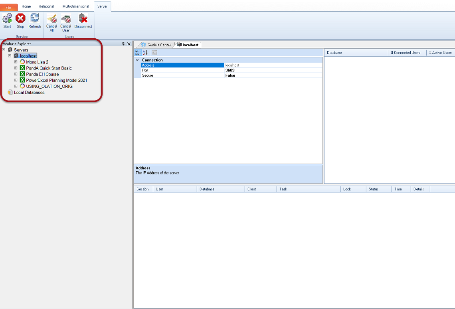Click the Cancel User icon
This screenshot has width=455, height=309.
(66, 19)
